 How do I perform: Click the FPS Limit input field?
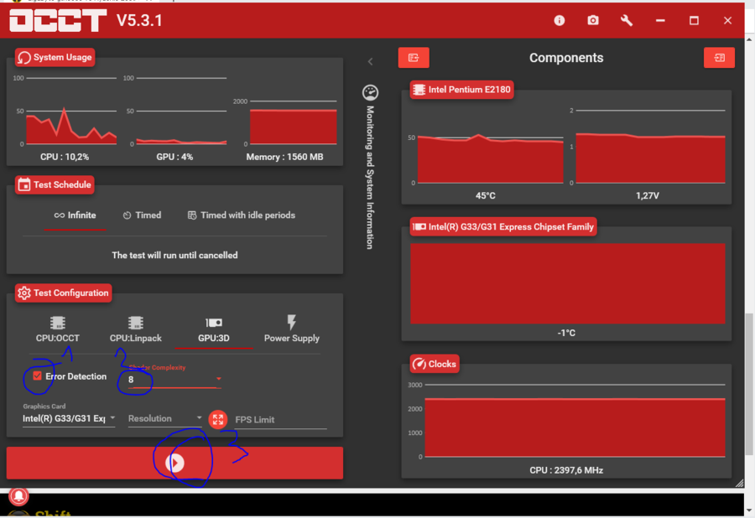tap(281, 420)
